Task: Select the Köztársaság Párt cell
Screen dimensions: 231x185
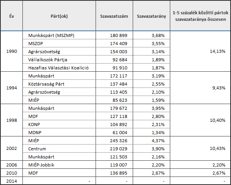Action: [59, 84]
